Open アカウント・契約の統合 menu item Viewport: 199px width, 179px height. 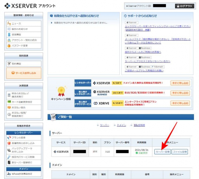(24, 40)
